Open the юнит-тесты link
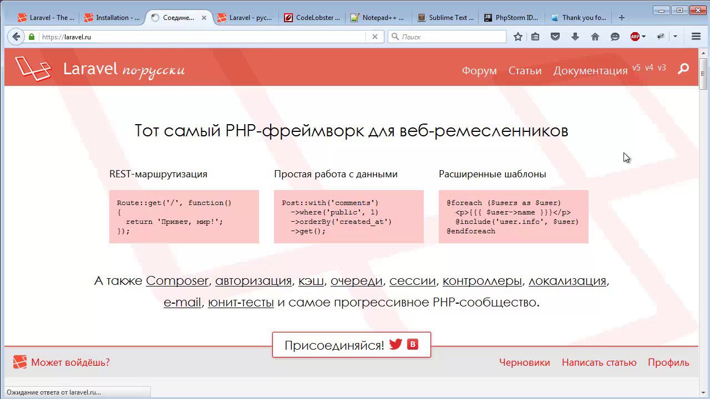 pos(241,302)
